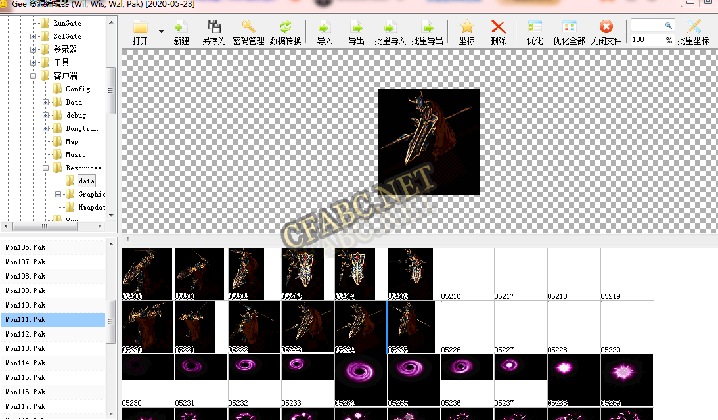Select the Music folder
Screen dimensions: 718x420
coord(76,155)
